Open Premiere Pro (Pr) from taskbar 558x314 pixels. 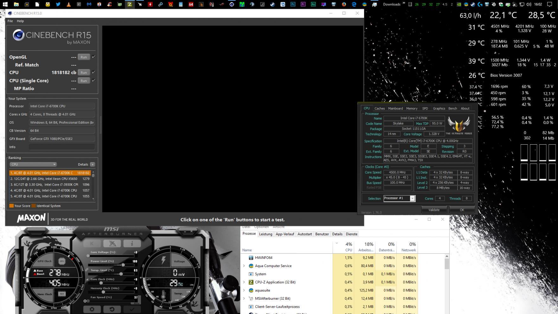303,4
